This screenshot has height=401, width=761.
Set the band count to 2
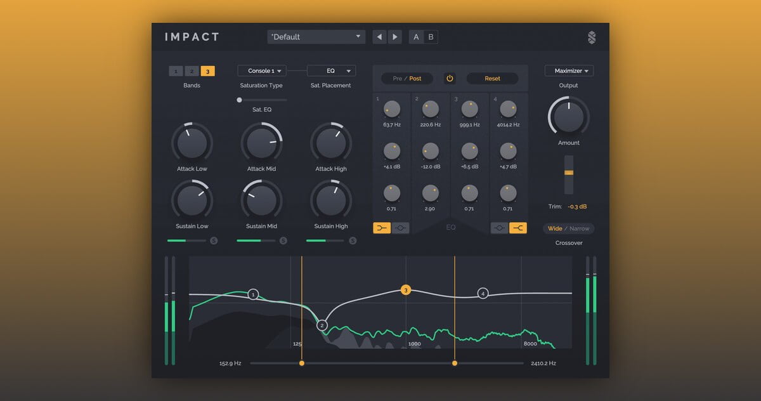(x=192, y=71)
